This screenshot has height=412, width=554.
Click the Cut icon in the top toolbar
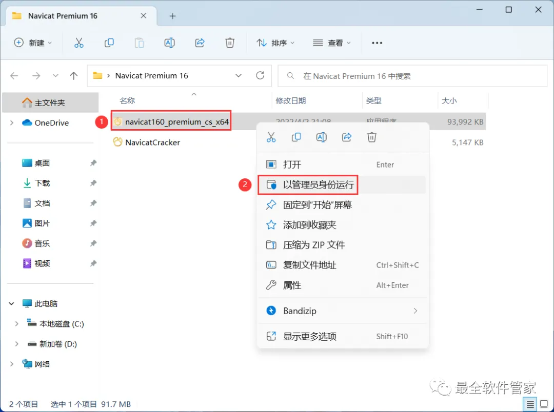coord(79,43)
